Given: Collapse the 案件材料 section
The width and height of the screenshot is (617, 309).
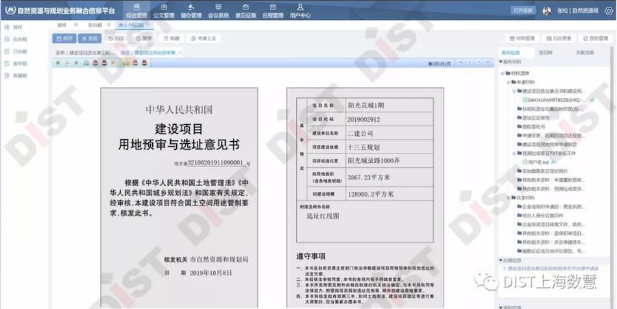Looking at the screenshot, I should (501, 62).
